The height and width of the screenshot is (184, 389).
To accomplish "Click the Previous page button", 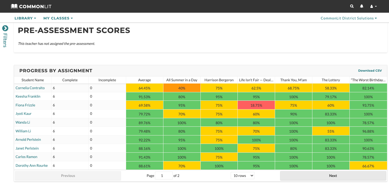I will pos(68,176).
